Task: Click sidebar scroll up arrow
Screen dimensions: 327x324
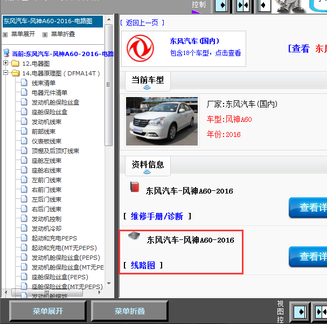Action: (109, 19)
